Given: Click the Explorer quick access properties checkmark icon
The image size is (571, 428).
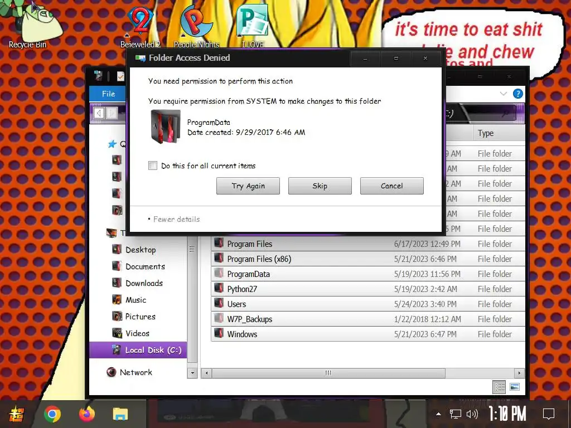Looking at the screenshot, I should (x=120, y=76).
